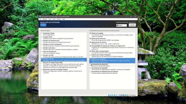Uncheck the Cliente de respaldo checkbox
Image resolution: width=186 pixels, height=104 pixels.
[90, 34]
